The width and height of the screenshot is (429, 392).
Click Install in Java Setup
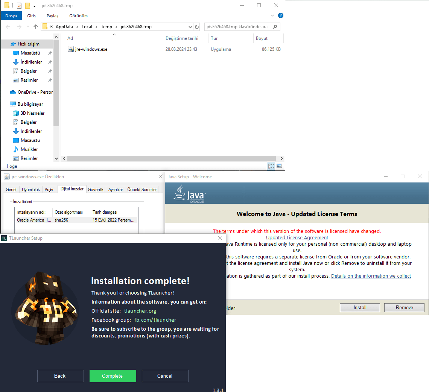(x=360, y=308)
